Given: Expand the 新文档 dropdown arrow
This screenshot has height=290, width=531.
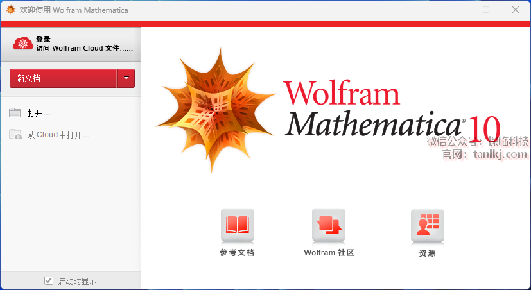Looking at the screenshot, I should 126,78.
